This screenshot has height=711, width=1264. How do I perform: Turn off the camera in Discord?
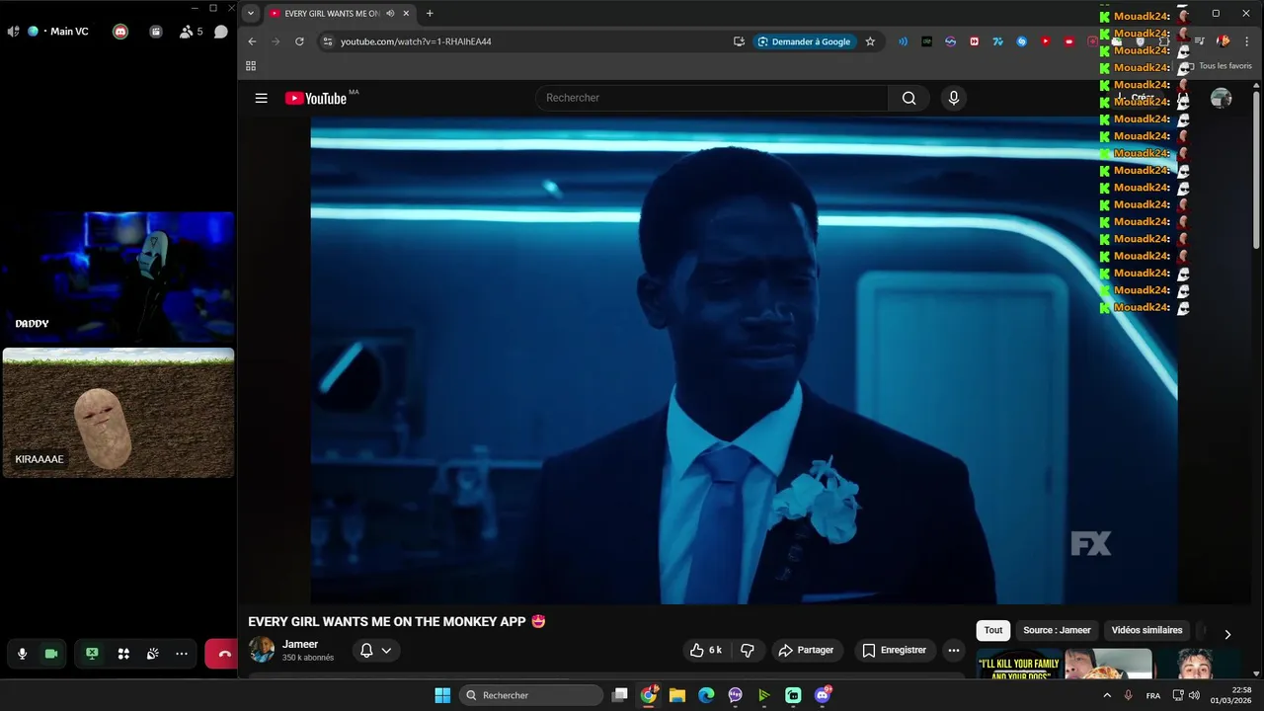(x=50, y=654)
